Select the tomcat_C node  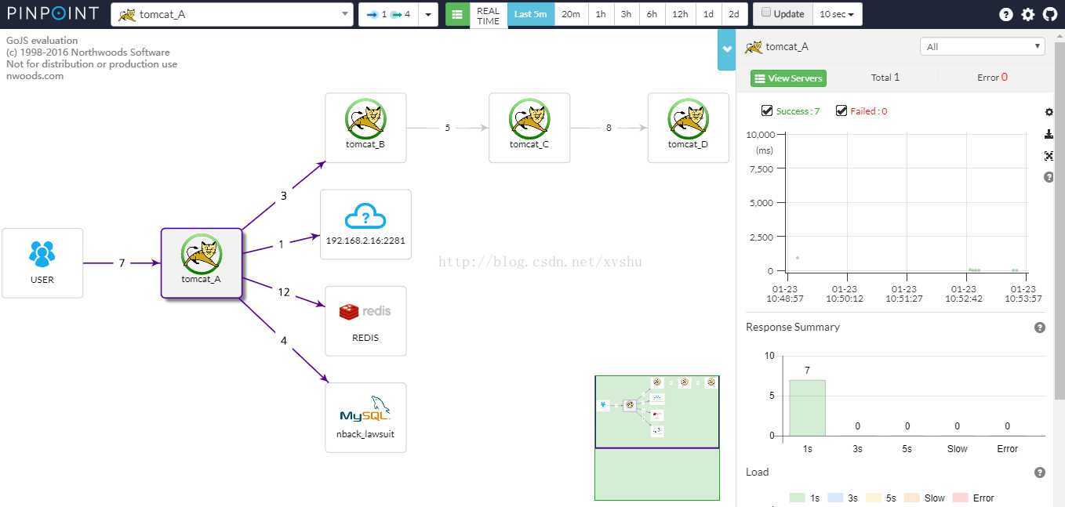click(529, 128)
